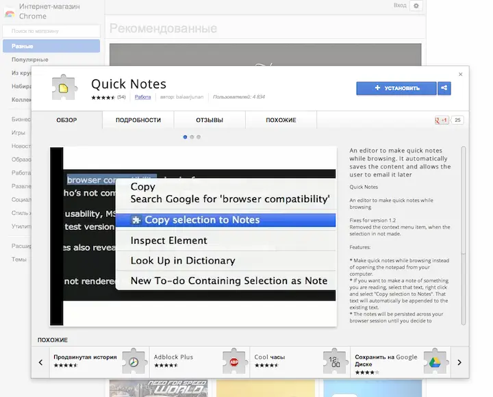This screenshot has width=493, height=397.
Task: Click the description panel scrollbar
Action: 463,235
